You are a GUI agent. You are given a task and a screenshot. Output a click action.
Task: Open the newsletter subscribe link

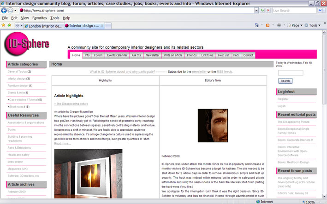pyautogui.click(x=199, y=72)
